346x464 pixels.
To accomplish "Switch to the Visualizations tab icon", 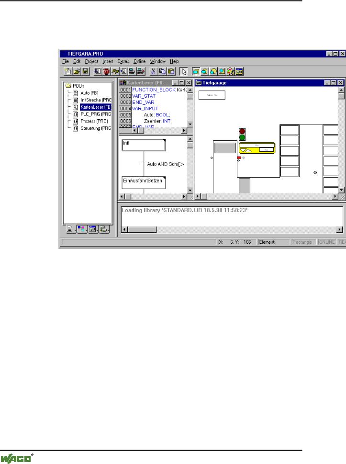I will coord(92,229).
